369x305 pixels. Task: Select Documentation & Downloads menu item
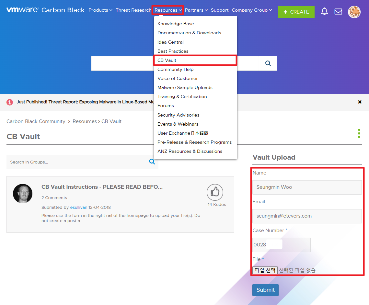point(189,33)
